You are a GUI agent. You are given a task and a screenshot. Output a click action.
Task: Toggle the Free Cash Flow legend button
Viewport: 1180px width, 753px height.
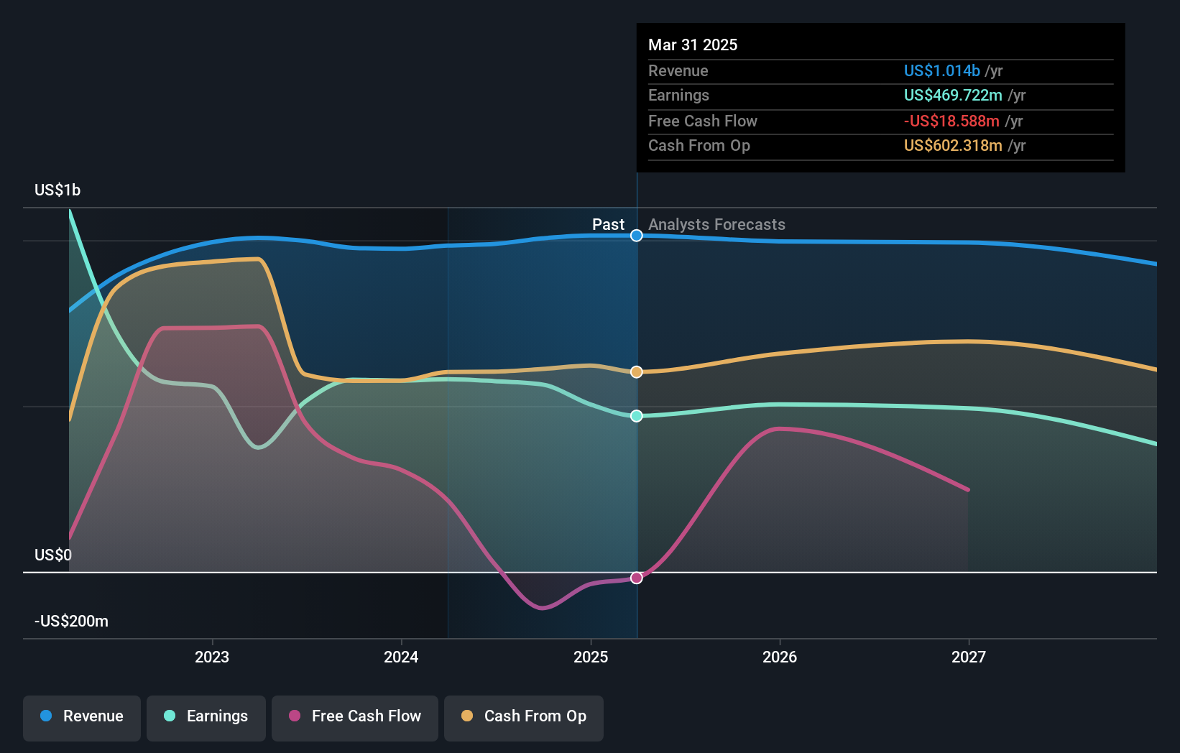pos(355,718)
